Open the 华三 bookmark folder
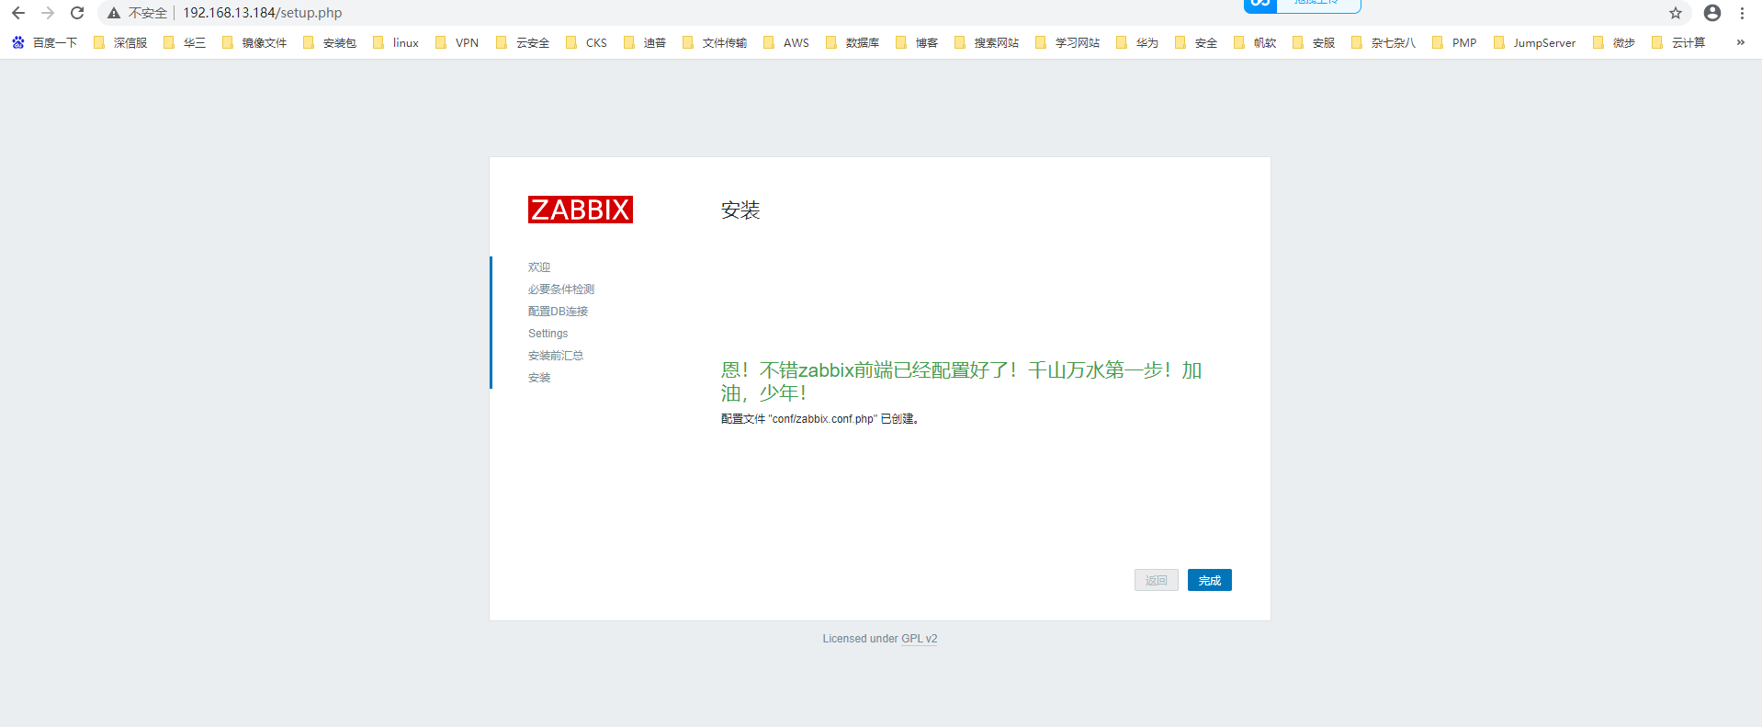The width and height of the screenshot is (1762, 727). coord(185,42)
